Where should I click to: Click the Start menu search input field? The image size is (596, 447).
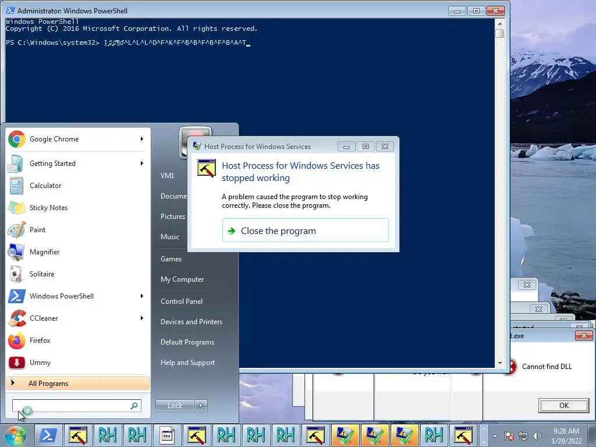coord(76,406)
